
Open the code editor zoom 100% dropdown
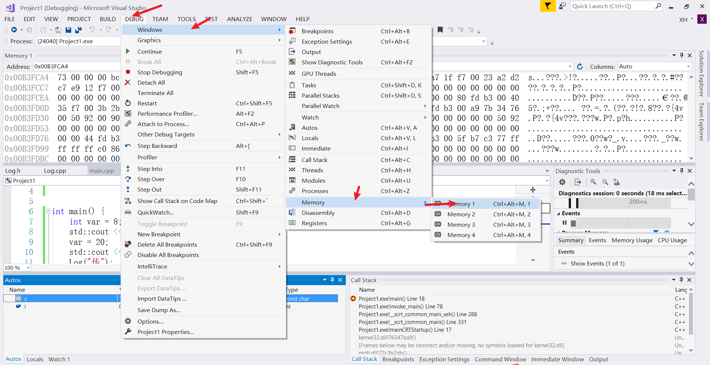click(x=28, y=268)
